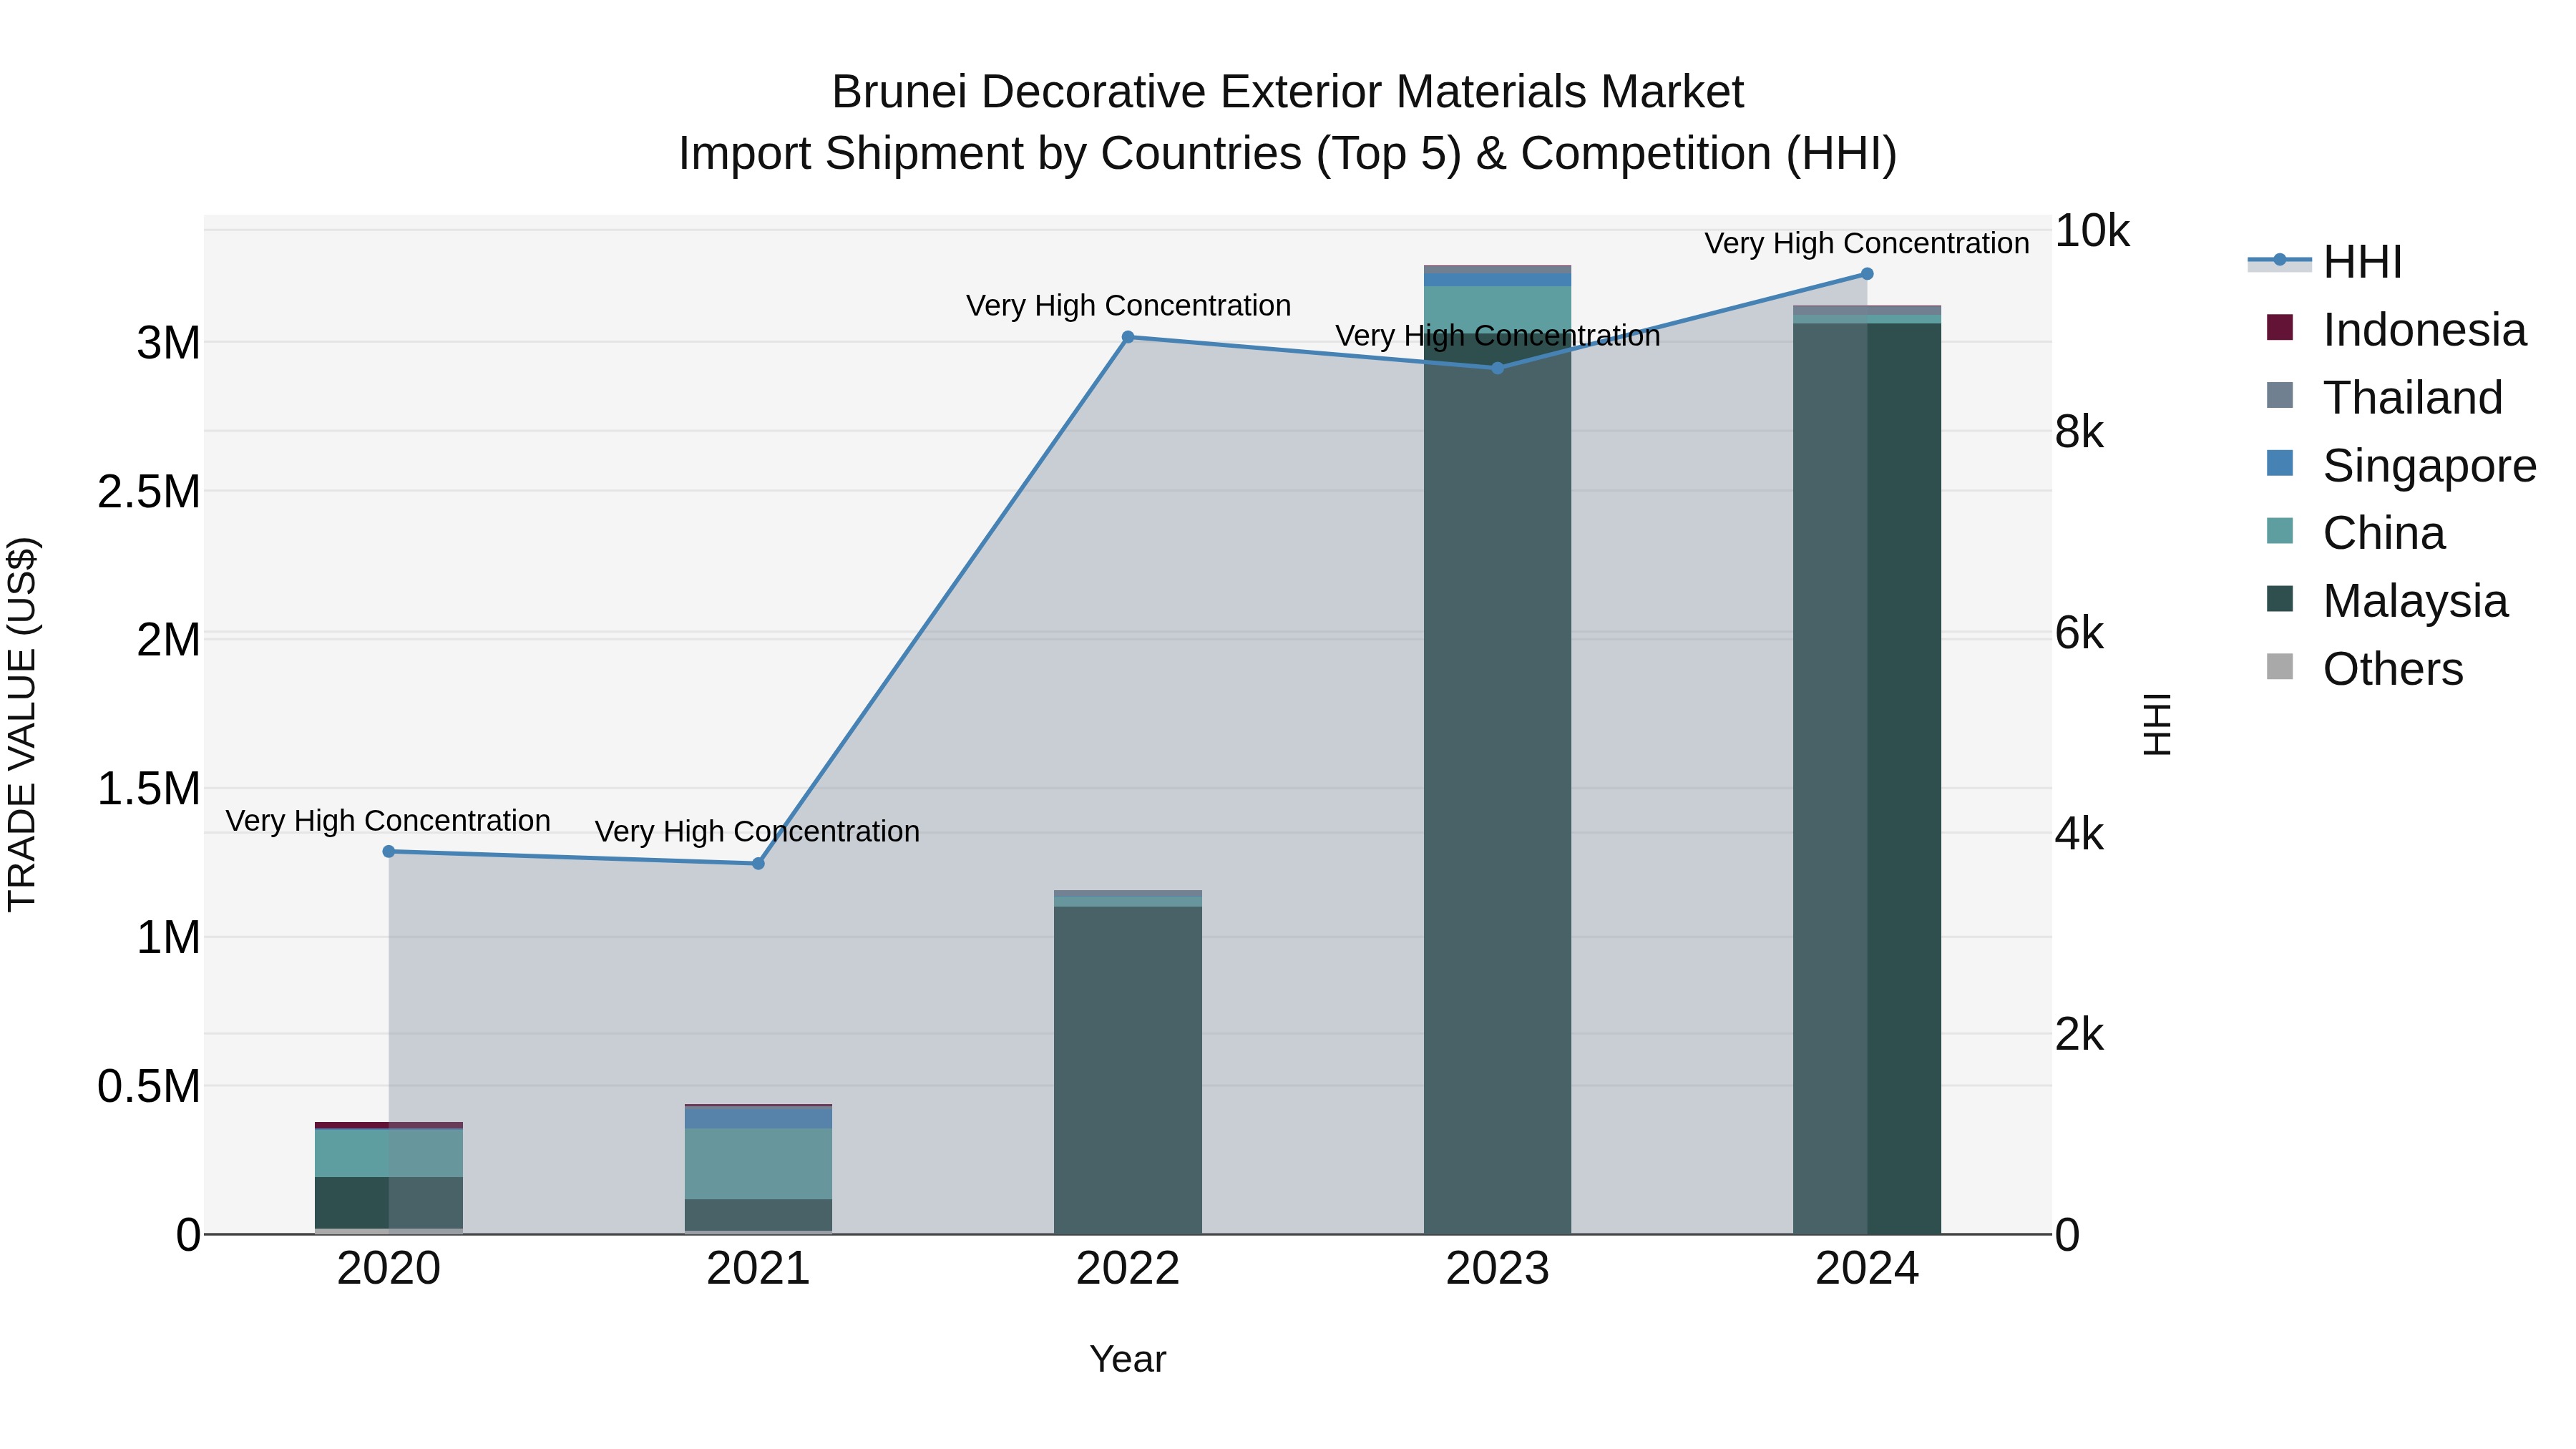Click the Thailand slate legend swatch
The height and width of the screenshot is (1449, 2576).
(2279, 395)
